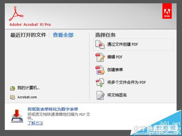
Task: Click the Sign Document icon
Action: point(100,95)
